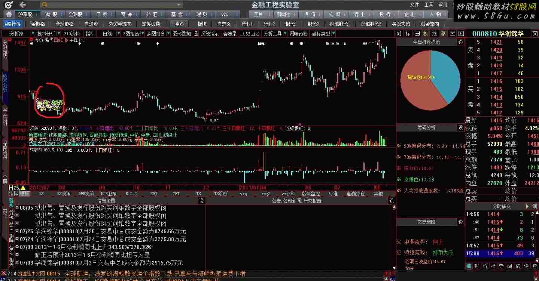Open SV资金流向 view
Screen dimensions: 539x281
[120, 24]
